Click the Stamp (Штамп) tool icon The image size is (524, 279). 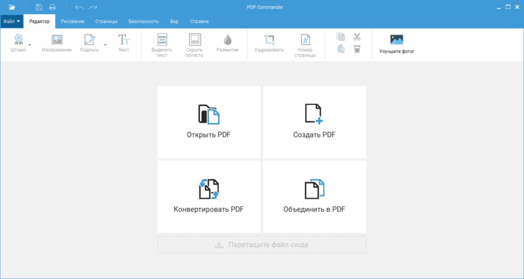[x=18, y=40]
